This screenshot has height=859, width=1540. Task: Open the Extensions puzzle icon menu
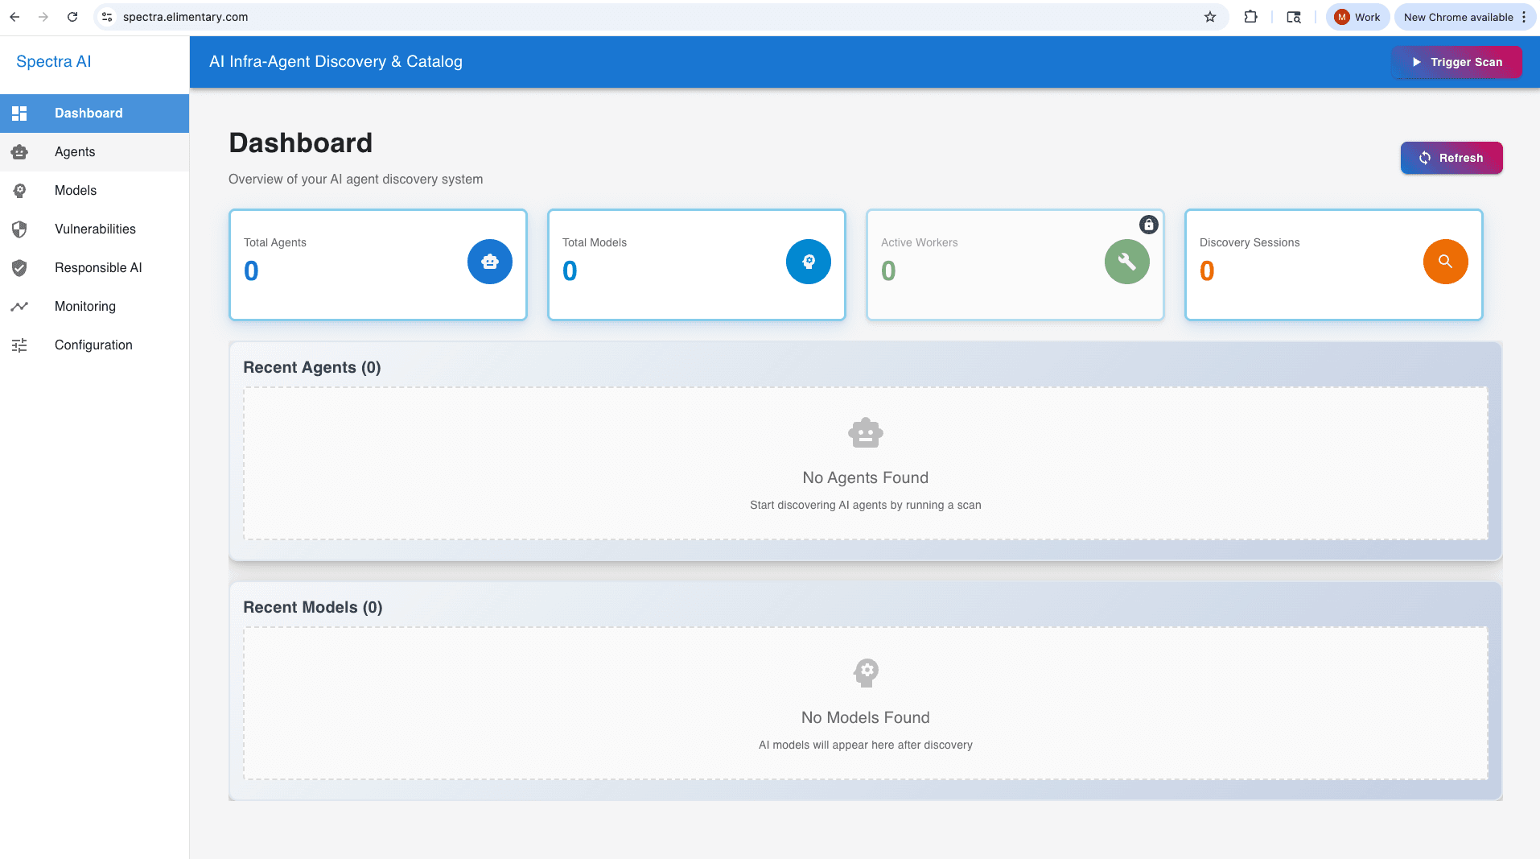point(1251,17)
